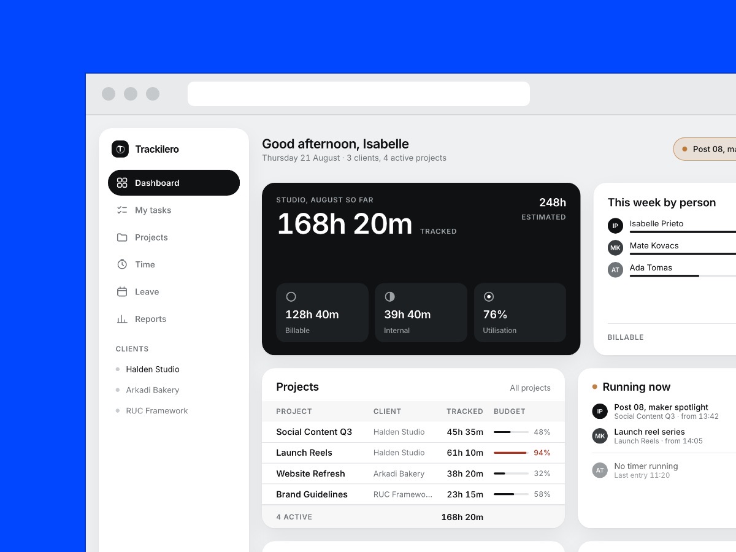Click the Utilisation target icon
736x552 pixels.
click(x=489, y=297)
